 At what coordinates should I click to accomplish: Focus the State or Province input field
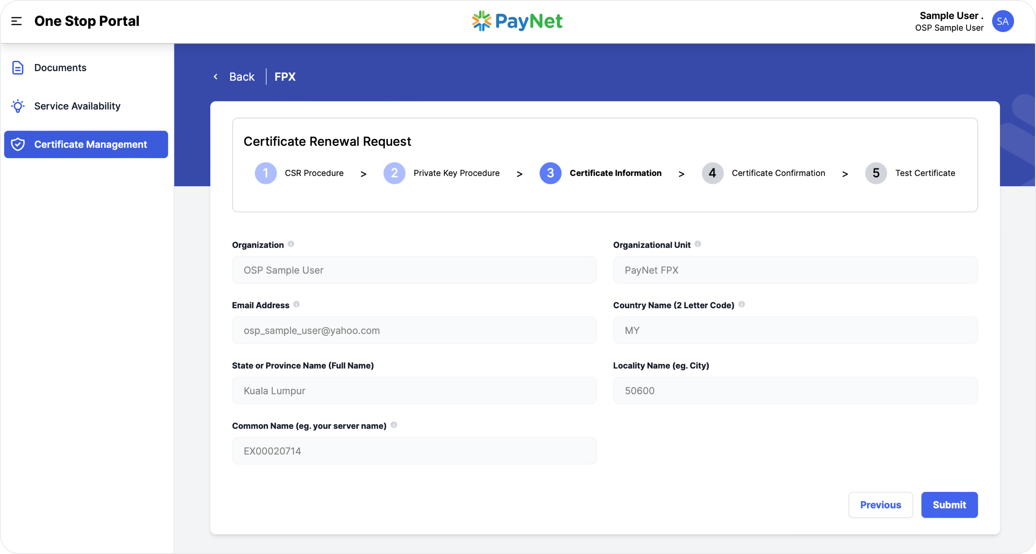[414, 391]
